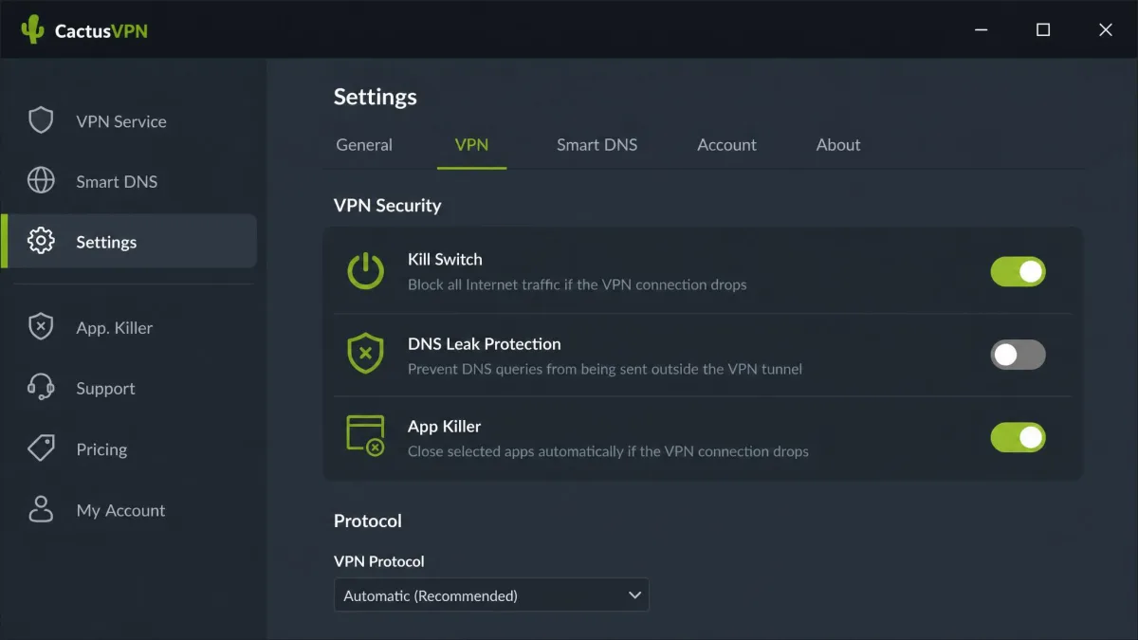The height and width of the screenshot is (640, 1138).
Task: Click the person icon beside My Account
Action: (x=41, y=509)
